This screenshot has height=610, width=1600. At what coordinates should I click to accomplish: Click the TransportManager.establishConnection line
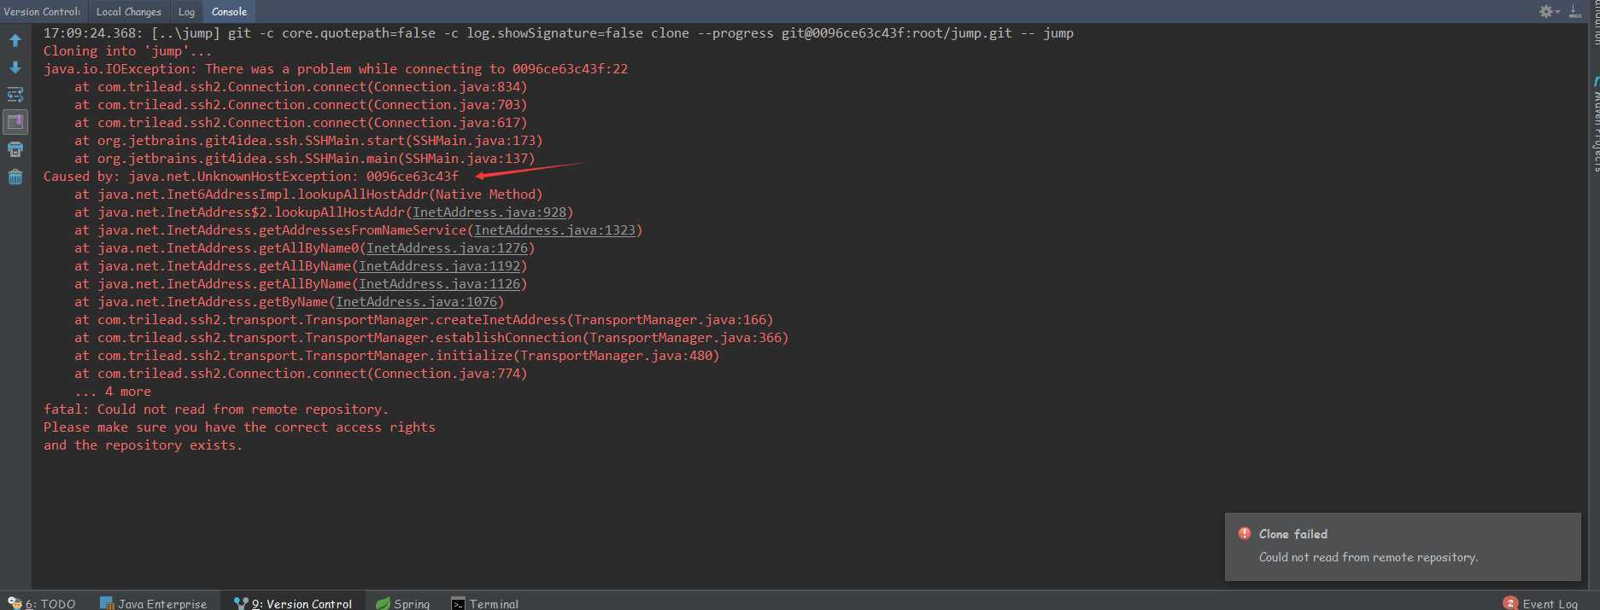point(431,338)
